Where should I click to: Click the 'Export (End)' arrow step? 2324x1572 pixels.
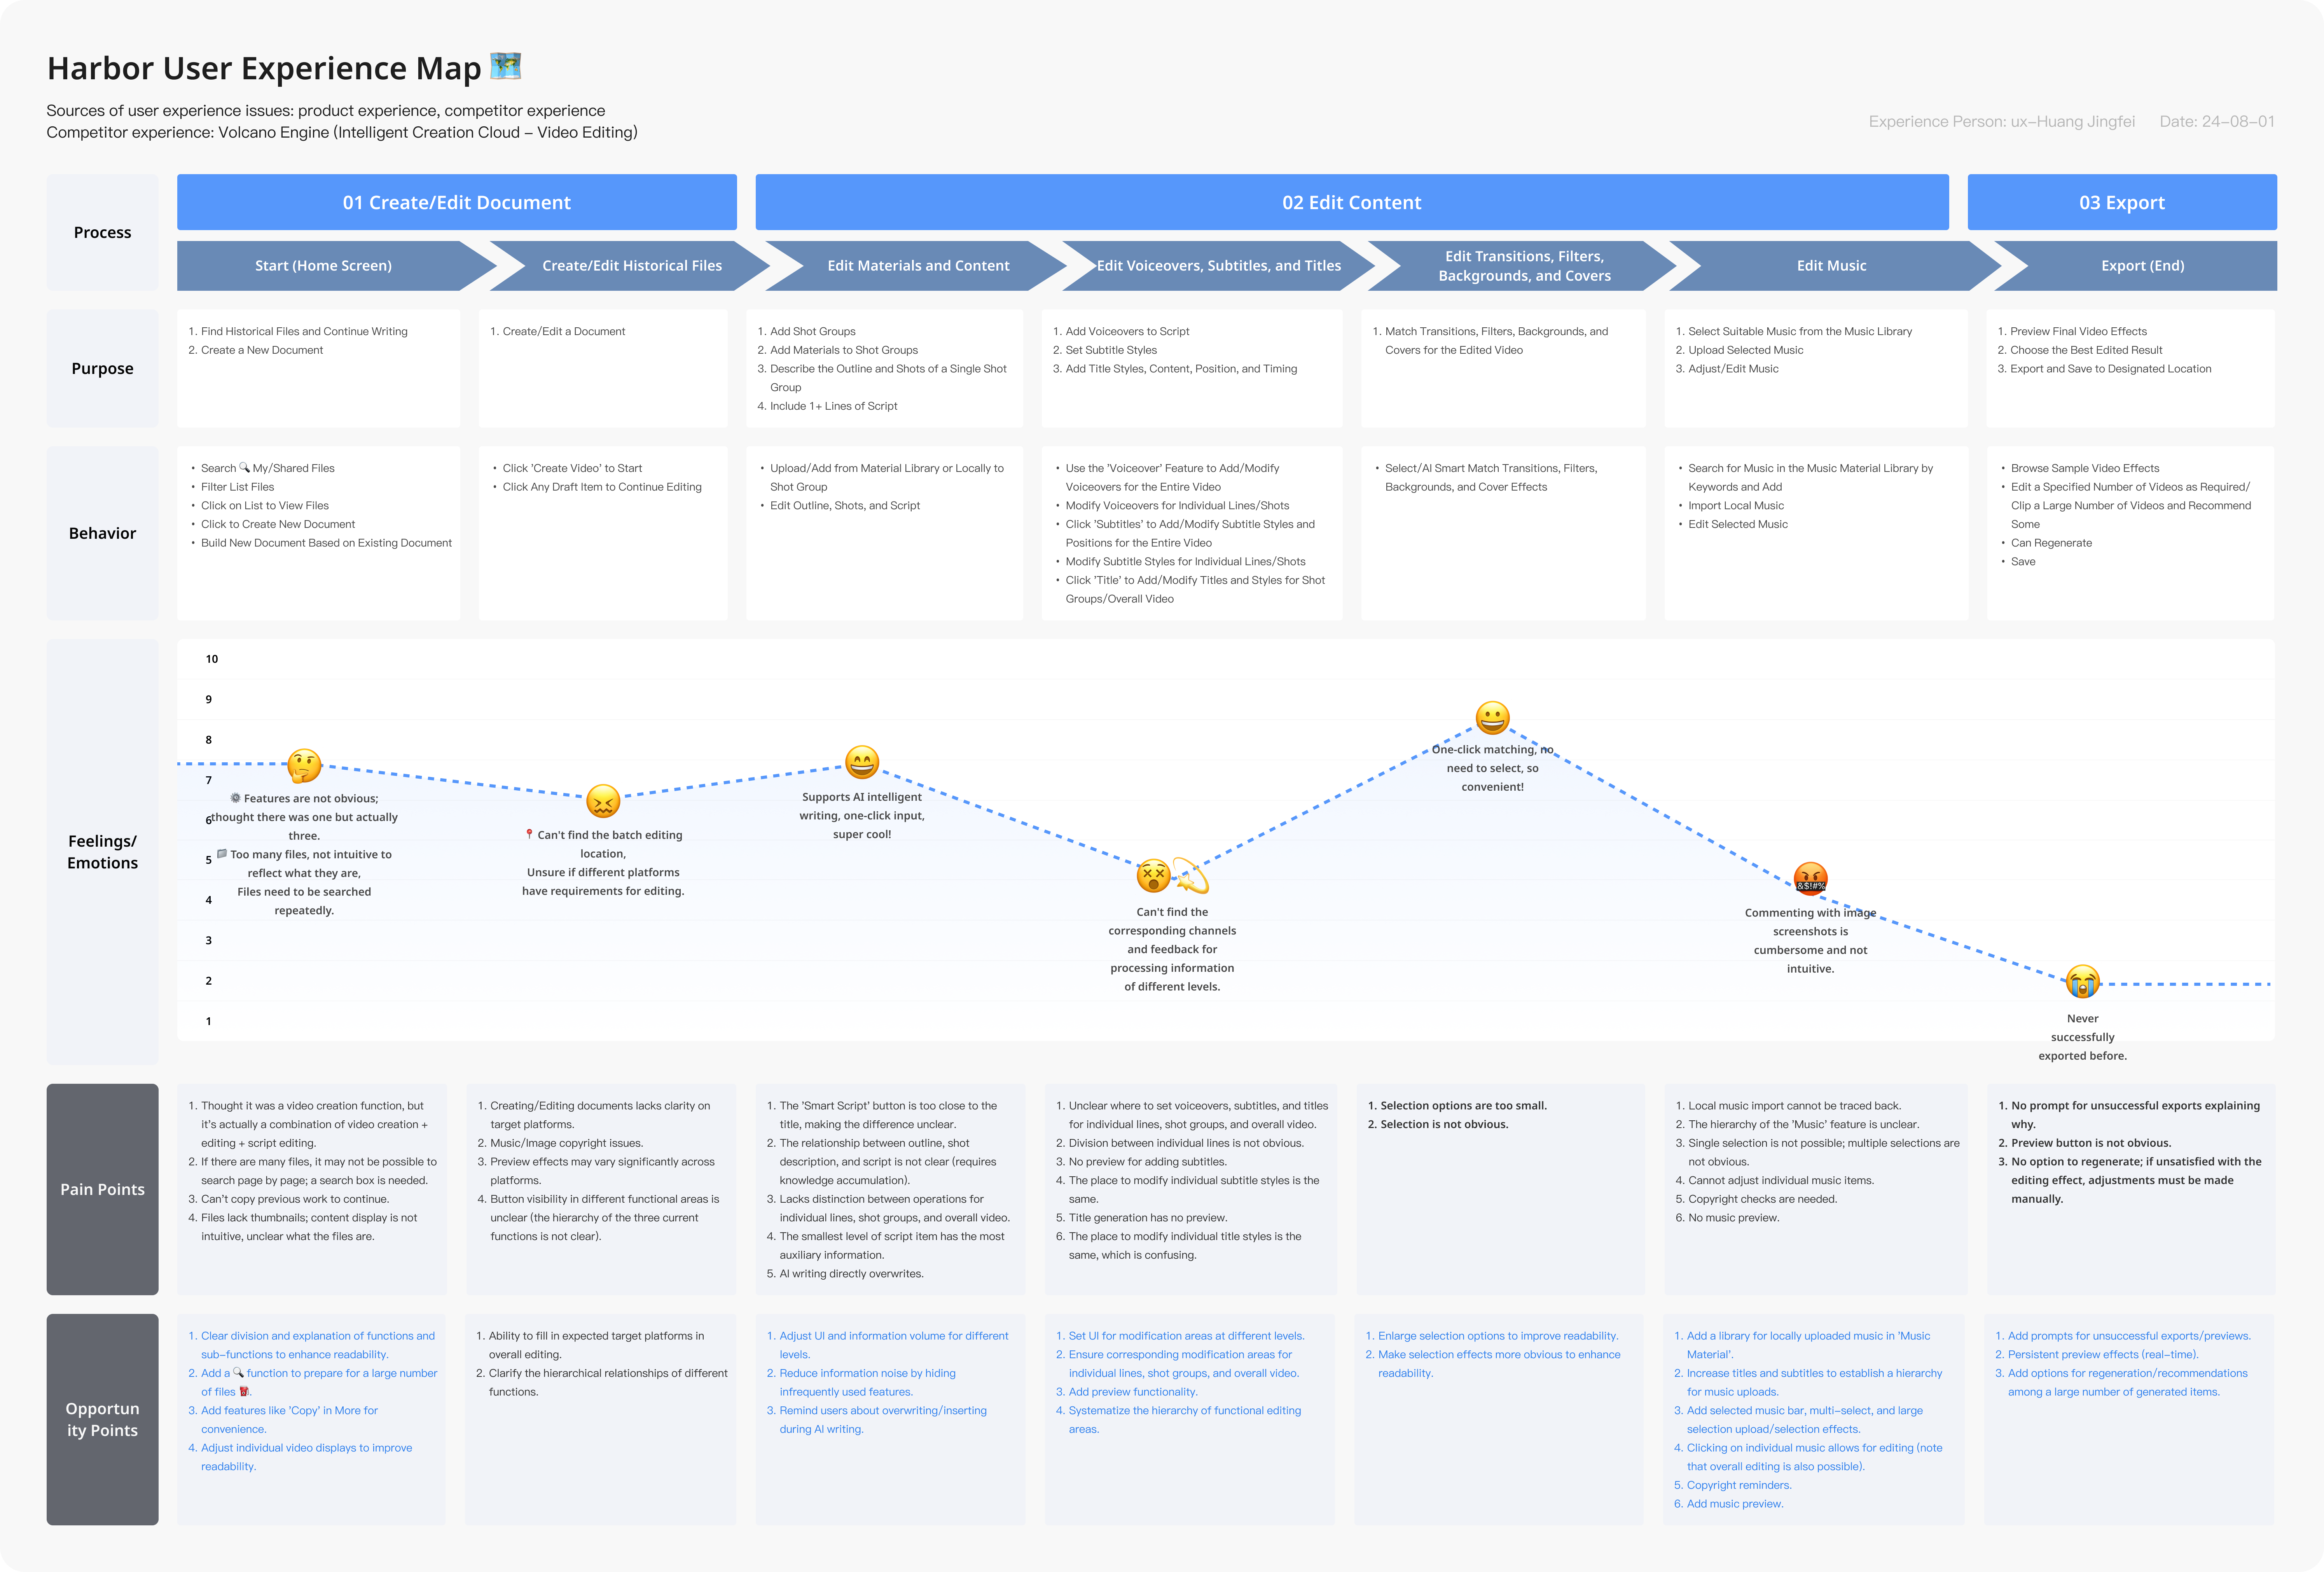pos(2142,266)
